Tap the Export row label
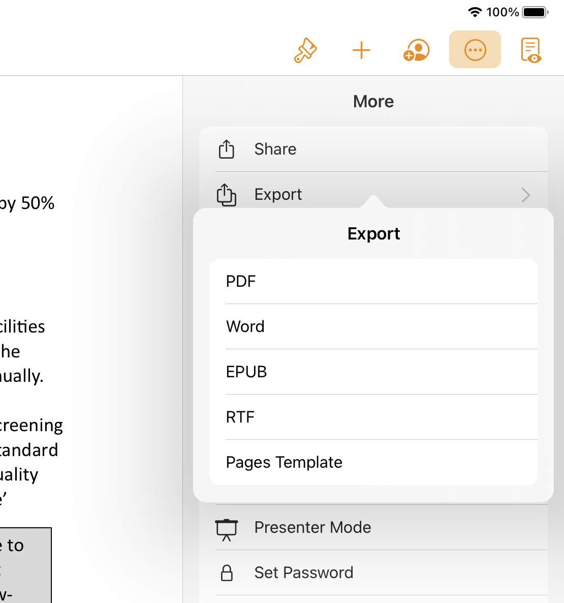The height and width of the screenshot is (603, 564). tap(278, 194)
